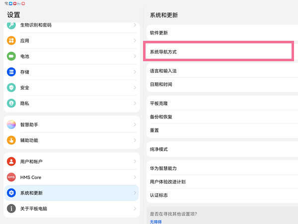This screenshot has width=298, height=224.
Task: Expand the 关于平板电脑 row chevron
Action: [x=135, y=209]
